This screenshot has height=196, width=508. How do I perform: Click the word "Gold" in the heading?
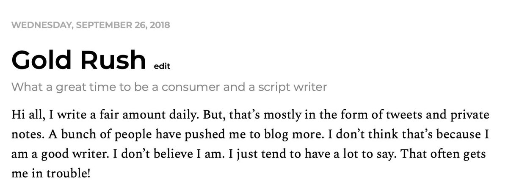point(42,60)
